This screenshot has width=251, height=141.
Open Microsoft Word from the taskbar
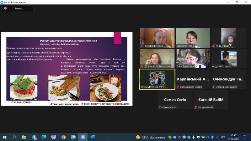coord(93,137)
